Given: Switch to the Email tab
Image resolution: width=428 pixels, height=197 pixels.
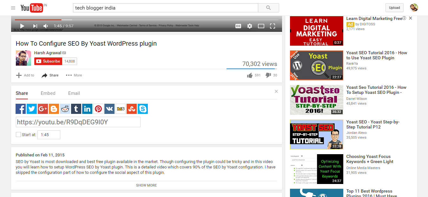Looking at the screenshot, I should [74, 93].
